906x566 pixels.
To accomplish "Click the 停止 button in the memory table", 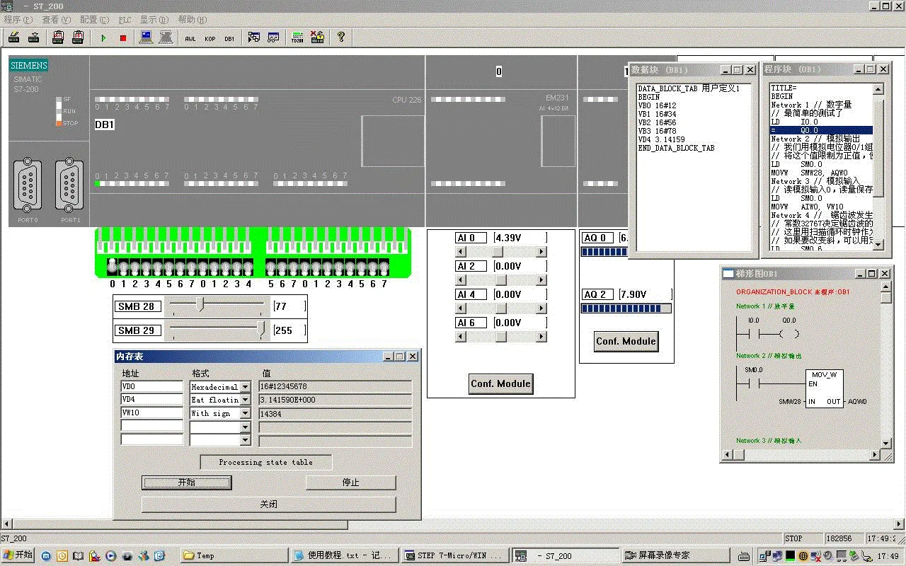I will click(x=350, y=483).
